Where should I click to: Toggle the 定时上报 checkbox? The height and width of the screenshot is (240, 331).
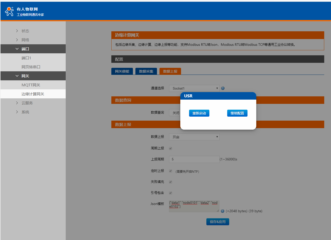pos(171,171)
